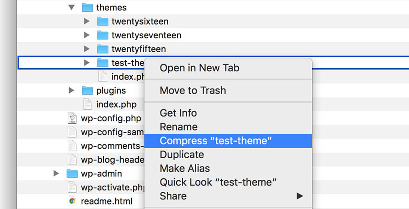Click the twentyfifteen folder icon
The width and height of the screenshot is (409, 209).
pos(103,49)
